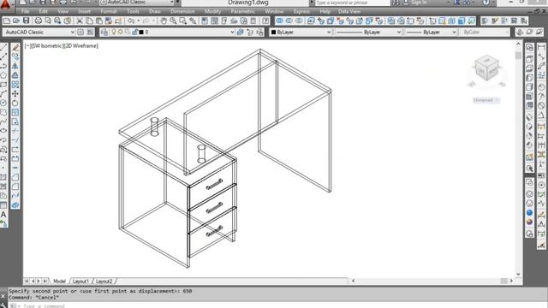Open the File menu
This screenshot has width=548, height=308.
coord(25,11)
